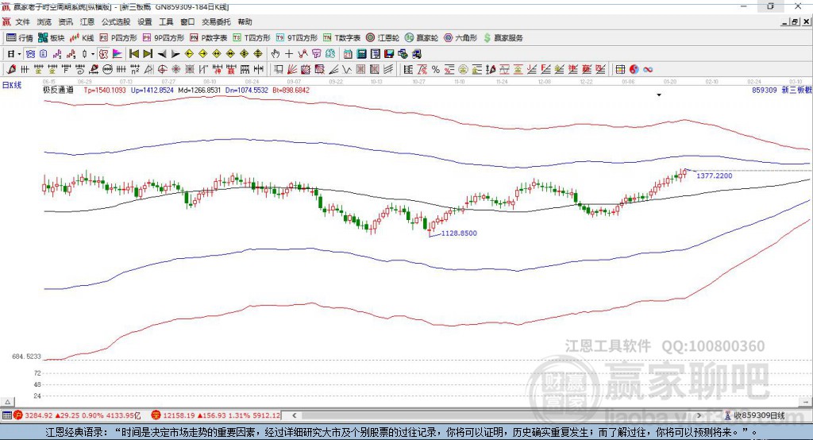The height and width of the screenshot is (440, 813).
Task: Click the Md=1266.8531 indicator value
Action: pos(199,91)
